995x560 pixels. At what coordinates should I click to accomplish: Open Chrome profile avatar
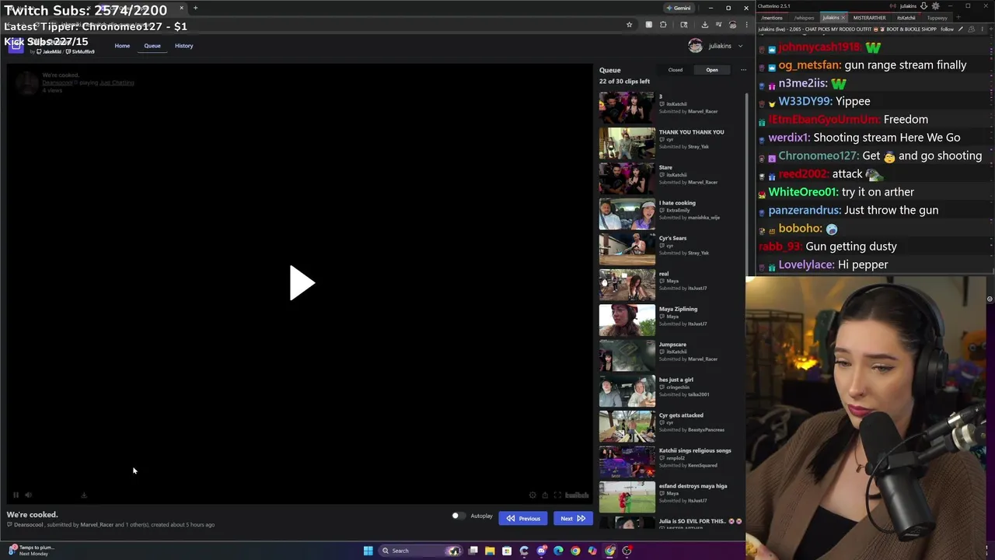(x=732, y=25)
